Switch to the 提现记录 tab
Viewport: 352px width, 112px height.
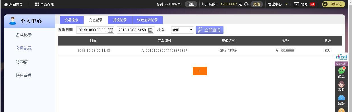(x=120, y=20)
